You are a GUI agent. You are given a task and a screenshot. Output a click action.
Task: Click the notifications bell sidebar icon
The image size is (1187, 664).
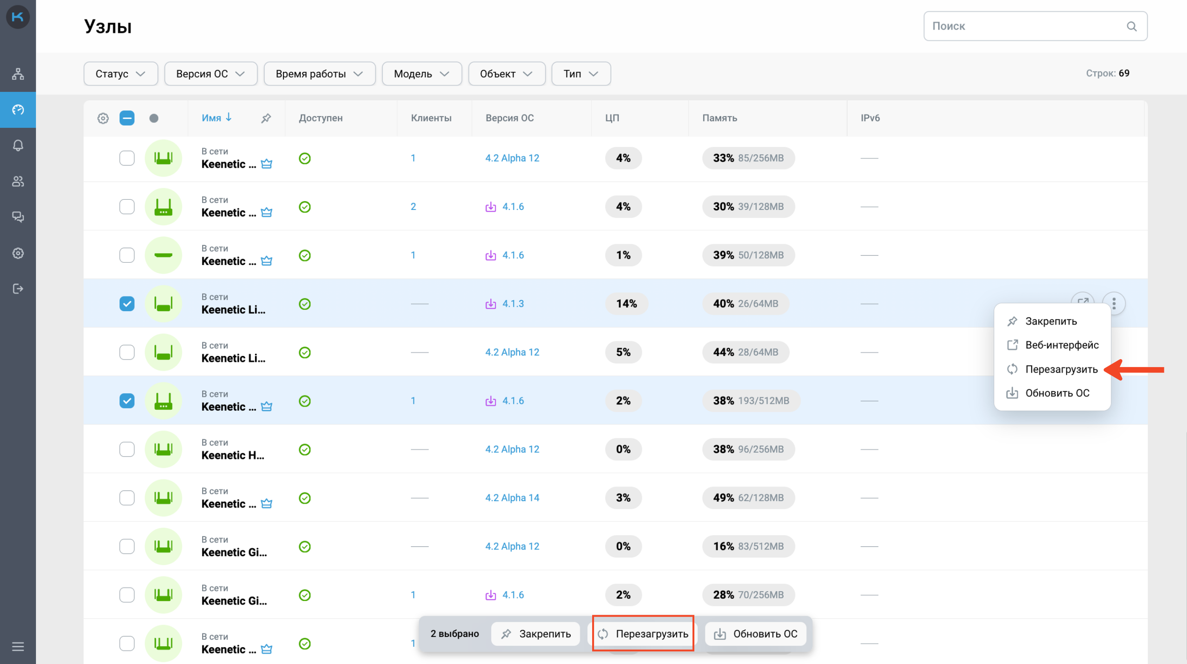pos(18,145)
